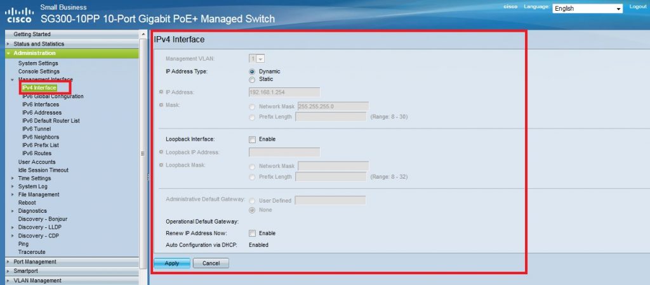Image resolution: width=650 pixels, height=285 pixels.
Task: Click the Loopback IP Address field
Action: 284,152
